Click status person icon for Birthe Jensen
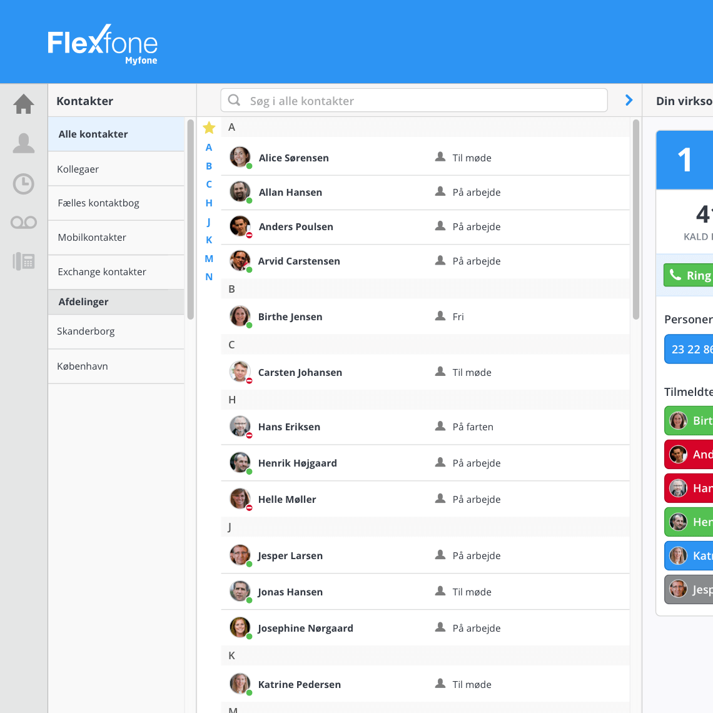Image resolution: width=713 pixels, height=713 pixels. tap(440, 316)
